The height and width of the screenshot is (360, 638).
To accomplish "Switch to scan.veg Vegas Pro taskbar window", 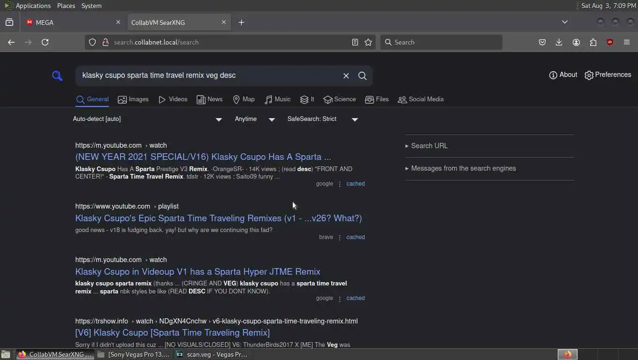I will point(212,354).
